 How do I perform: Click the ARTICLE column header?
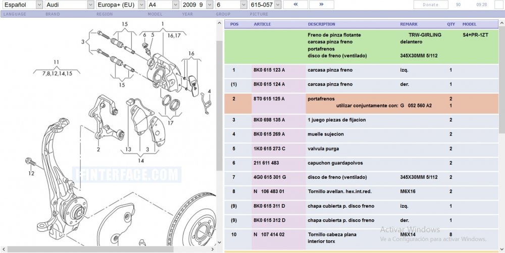click(262, 24)
